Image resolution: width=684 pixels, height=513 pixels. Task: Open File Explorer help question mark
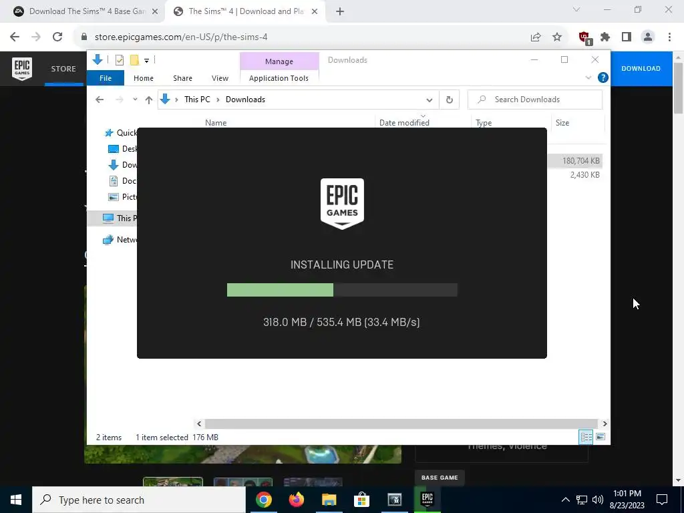coord(603,77)
